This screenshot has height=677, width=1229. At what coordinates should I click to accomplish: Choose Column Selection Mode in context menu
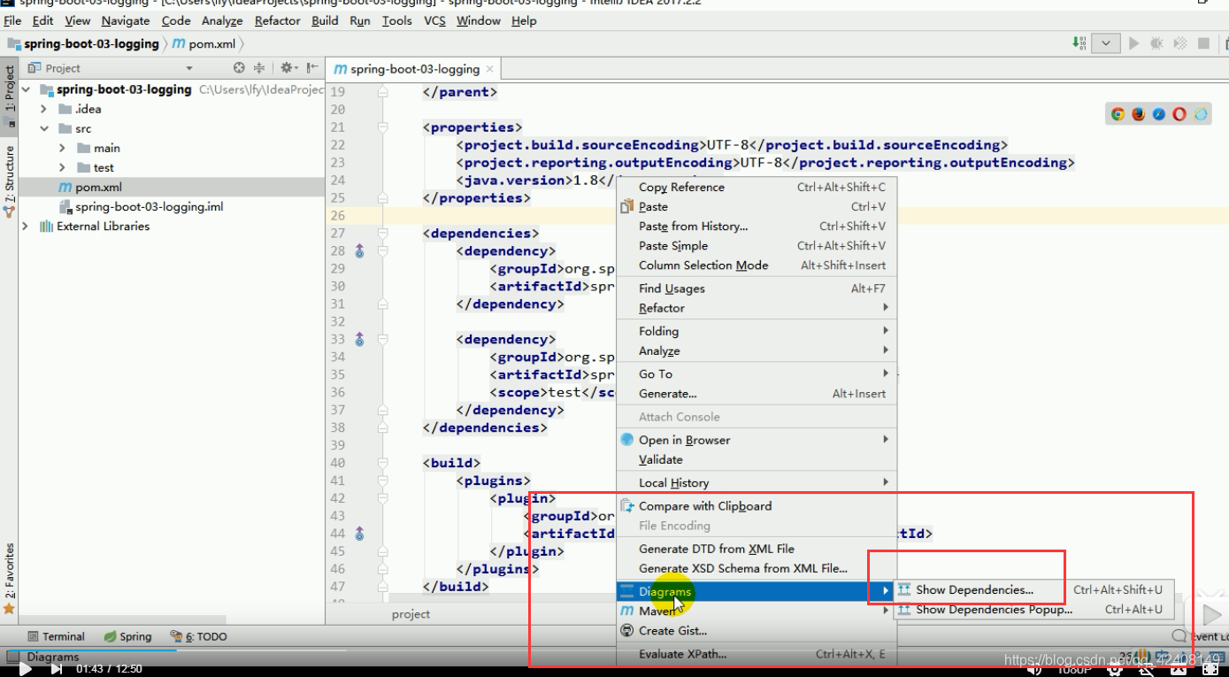point(757,265)
